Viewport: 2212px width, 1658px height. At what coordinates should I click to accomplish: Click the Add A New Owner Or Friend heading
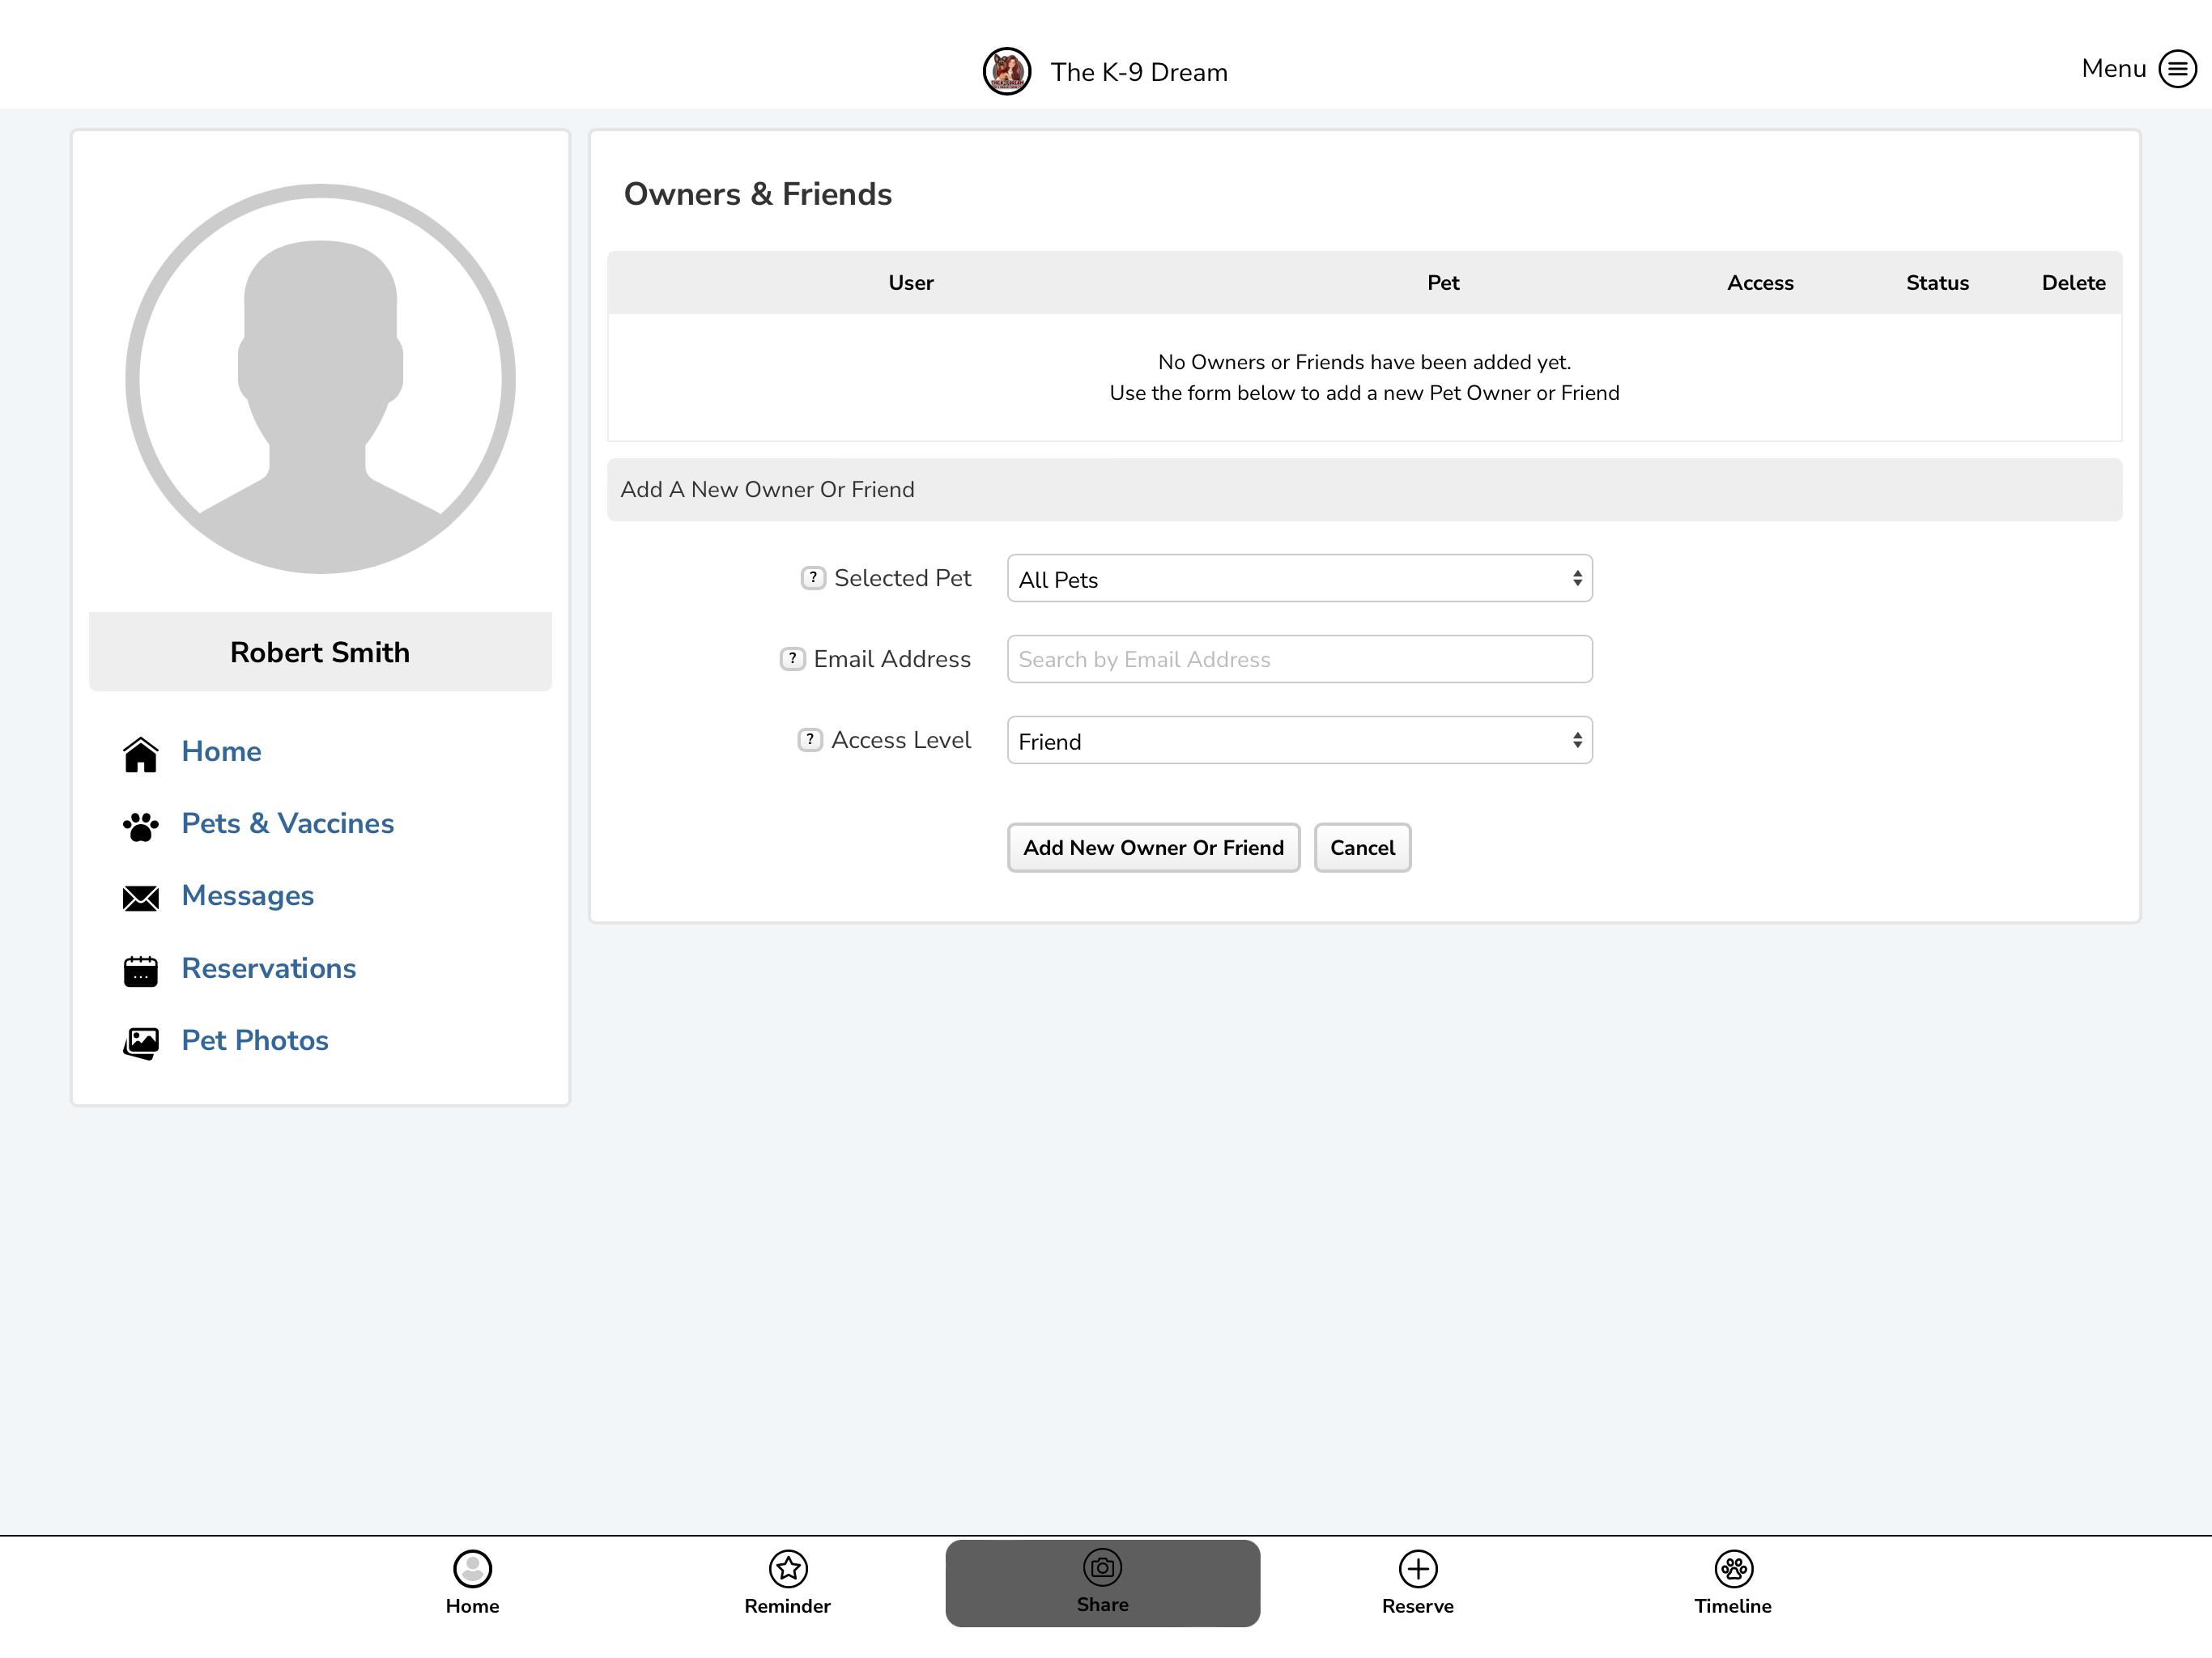pyautogui.click(x=767, y=490)
